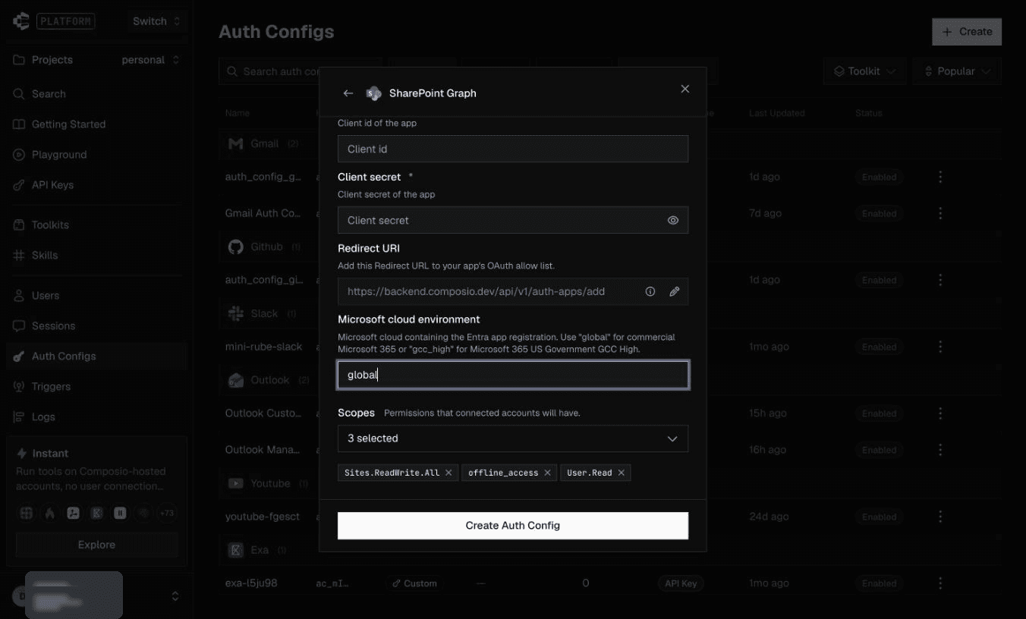The image size is (1026, 619).
Task: Open actions menu for youtube-fgesct row
Action: coord(940,517)
